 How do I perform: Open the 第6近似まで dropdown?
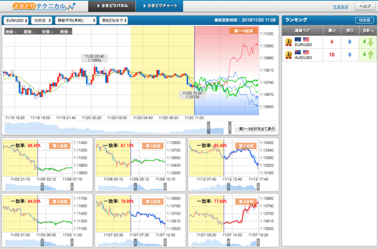(113, 21)
